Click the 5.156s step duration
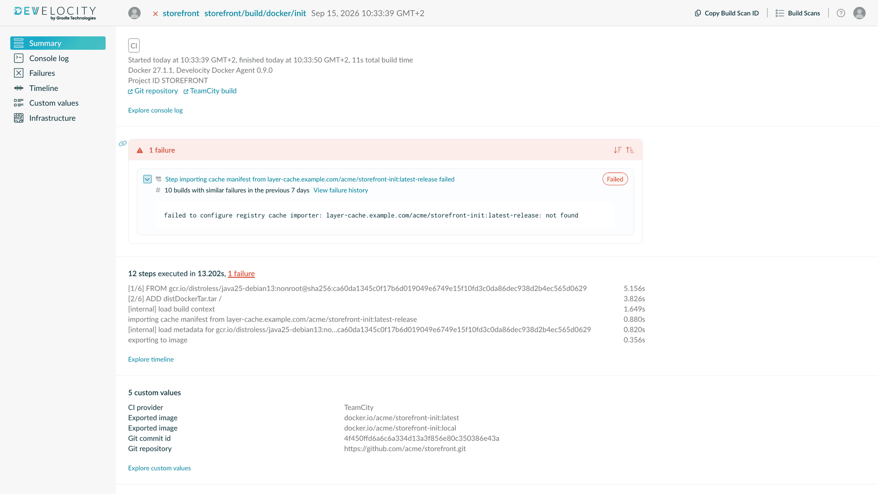This screenshot has height=494, width=878. tap(634, 289)
